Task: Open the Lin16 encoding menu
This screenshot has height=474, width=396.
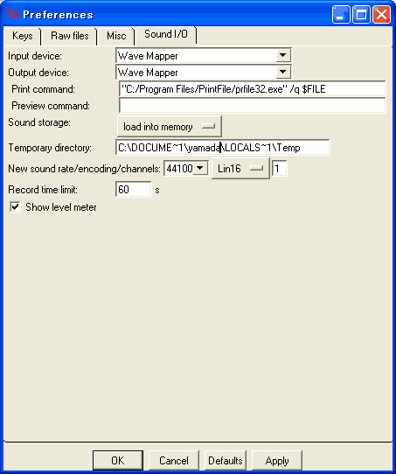Action: (240, 169)
